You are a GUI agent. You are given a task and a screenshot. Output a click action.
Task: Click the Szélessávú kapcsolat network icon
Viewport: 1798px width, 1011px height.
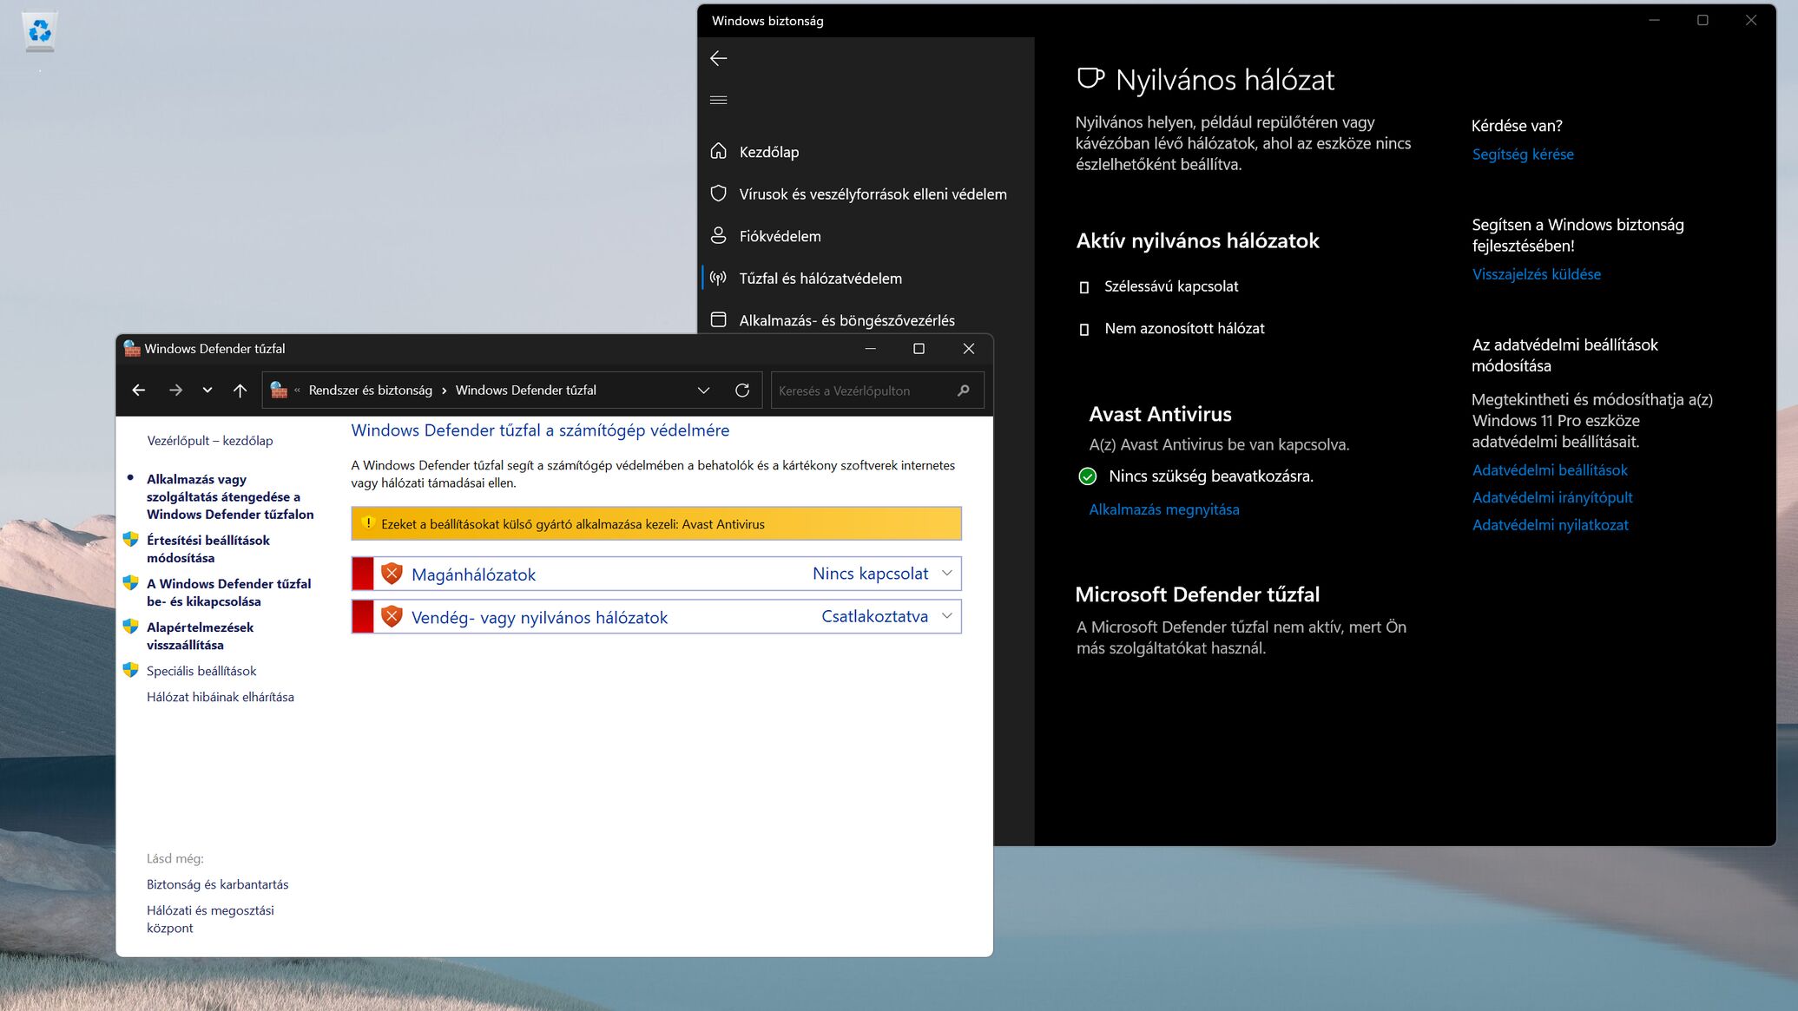1083,287
